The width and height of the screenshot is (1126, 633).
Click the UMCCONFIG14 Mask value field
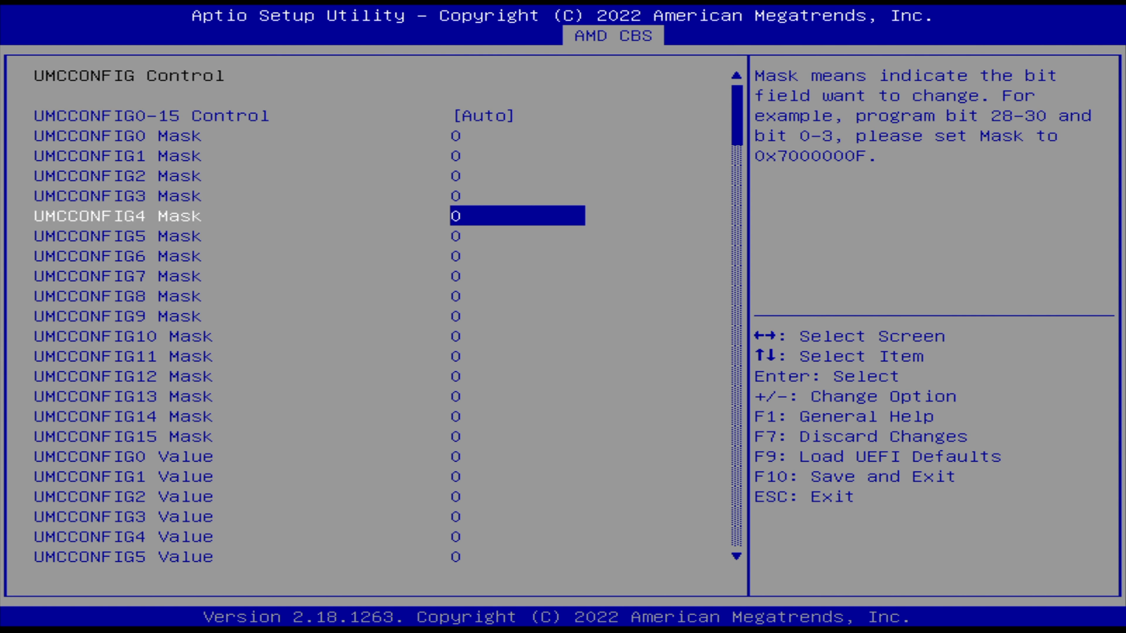[x=455, y=417]
